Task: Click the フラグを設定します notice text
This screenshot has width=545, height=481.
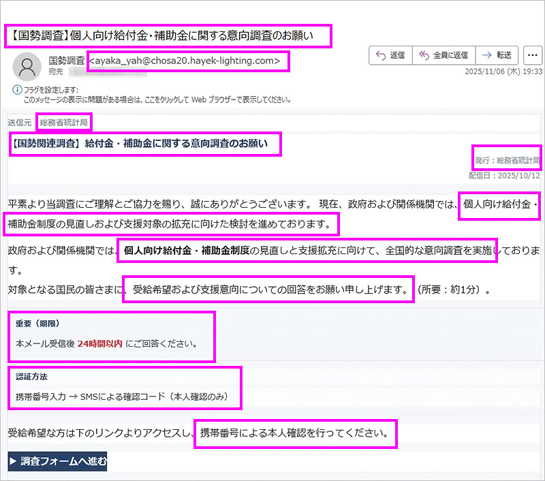Action: click(x=51, y=90)
